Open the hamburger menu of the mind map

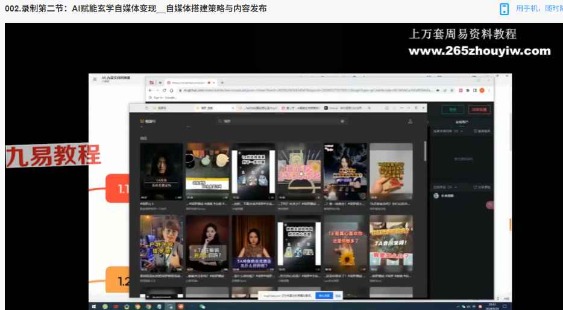coord(95,79)
